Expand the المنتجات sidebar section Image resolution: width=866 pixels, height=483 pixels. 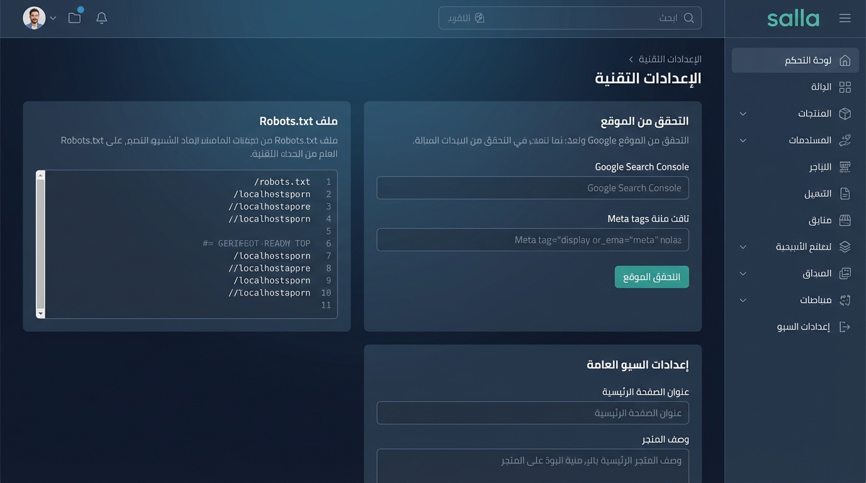tap(743, 113)
